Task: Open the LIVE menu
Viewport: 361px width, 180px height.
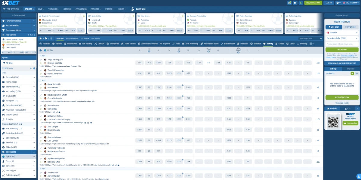Action: [x=41, y=9]
